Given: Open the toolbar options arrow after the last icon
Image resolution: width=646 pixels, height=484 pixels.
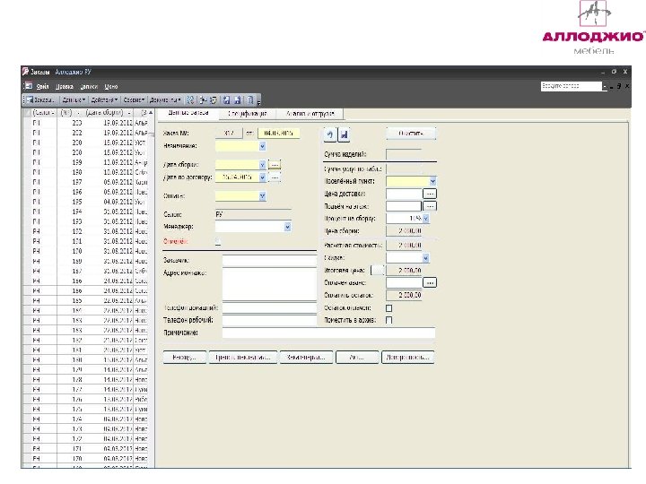Looking at the screenshot, I should click(258, 101).
